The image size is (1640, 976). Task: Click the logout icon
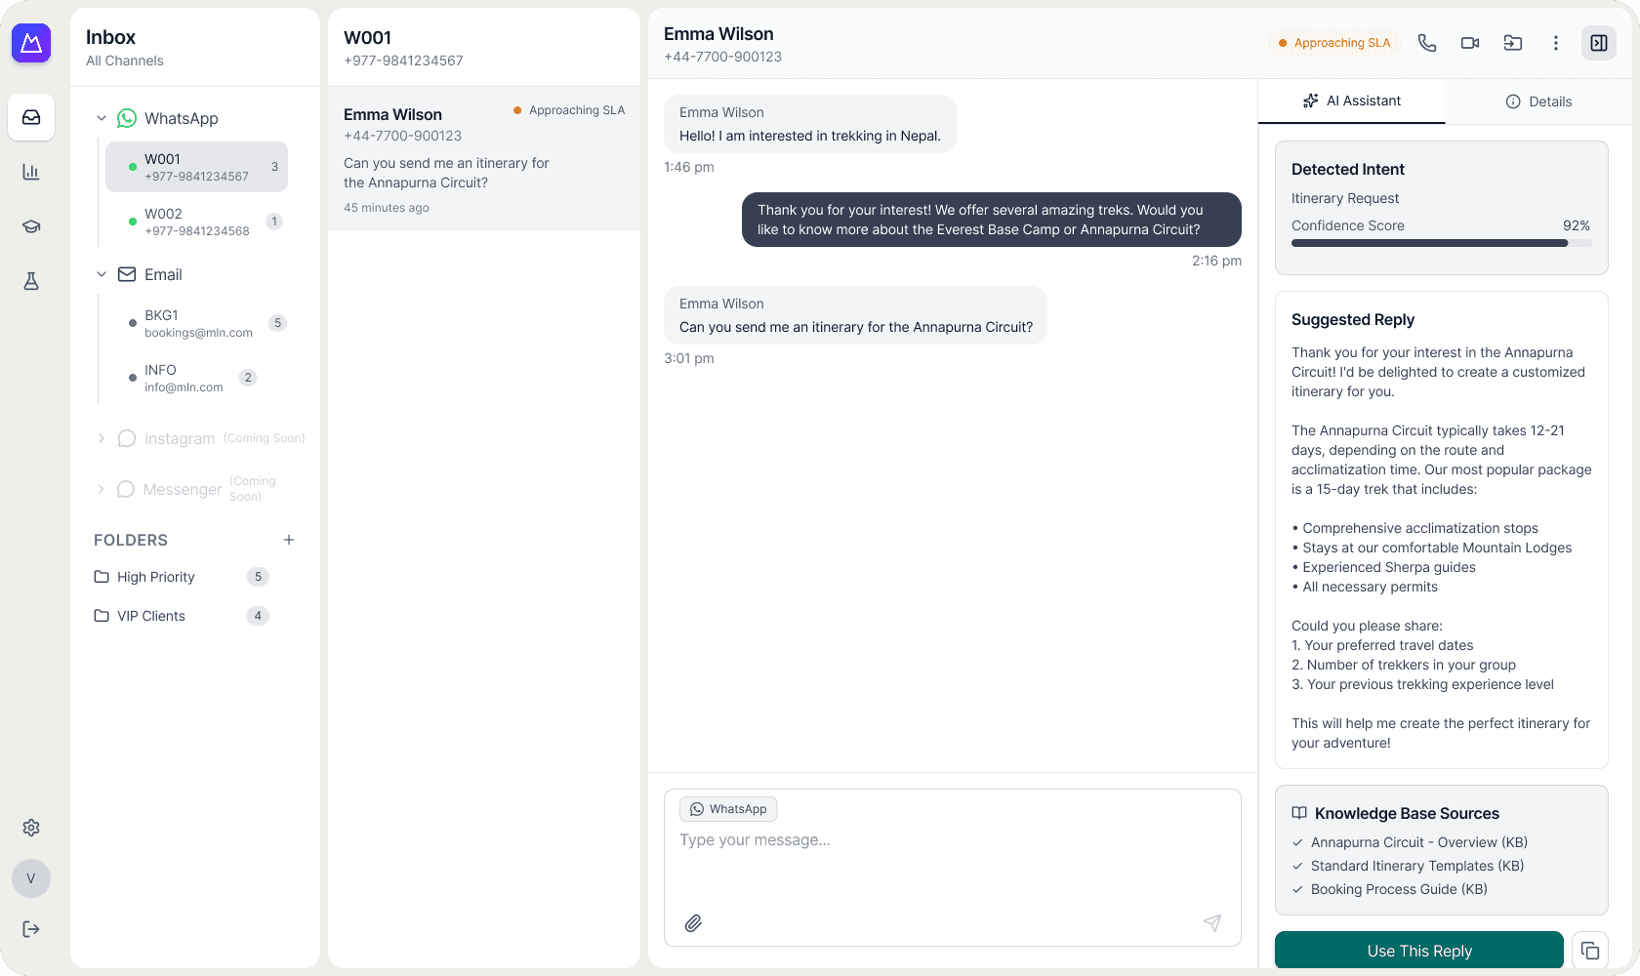[x=31, y=929]
